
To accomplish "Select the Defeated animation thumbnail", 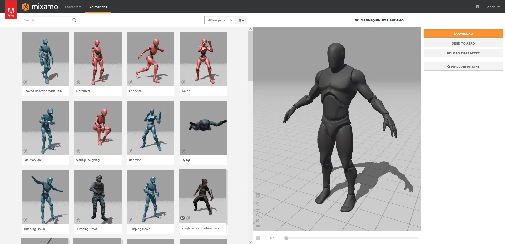I will (x=98, y=59).
